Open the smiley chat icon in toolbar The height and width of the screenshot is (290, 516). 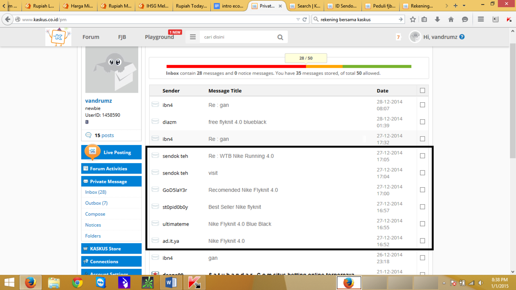point(465,19)
